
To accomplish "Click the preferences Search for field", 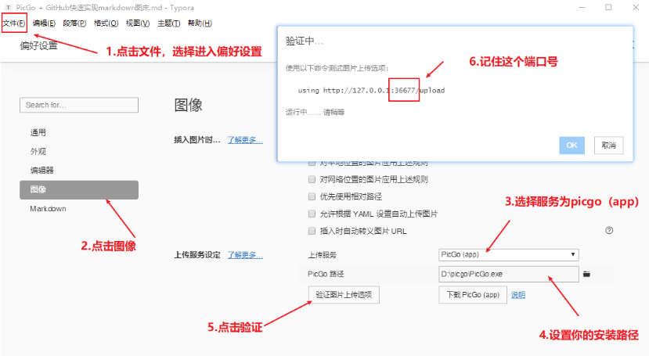I will (x=79, y=105).
